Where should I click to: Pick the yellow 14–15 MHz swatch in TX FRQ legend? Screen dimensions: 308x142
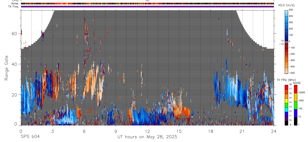tap(286, 101)
